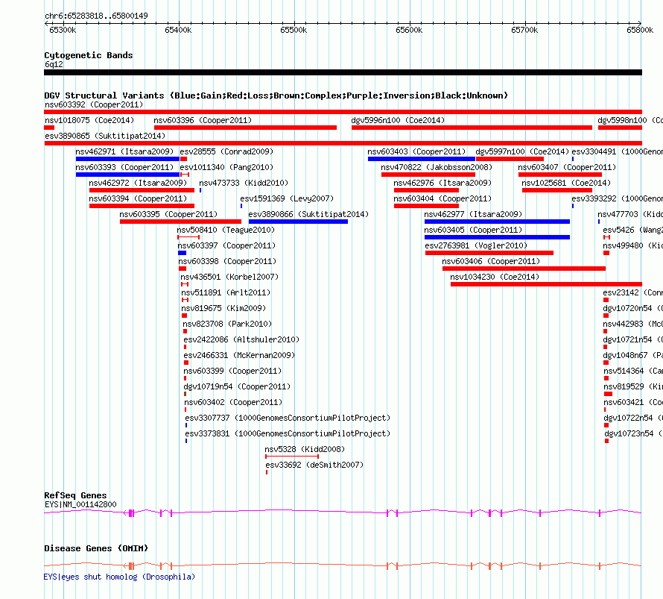Select esv1591369 (Levy2007) variant
Image resolution: width=663 pixels, height=599 pixels.
pos(287,198)
